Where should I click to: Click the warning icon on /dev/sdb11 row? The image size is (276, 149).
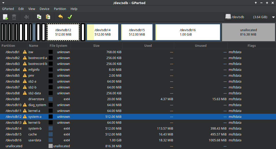(x=25, y=111)
